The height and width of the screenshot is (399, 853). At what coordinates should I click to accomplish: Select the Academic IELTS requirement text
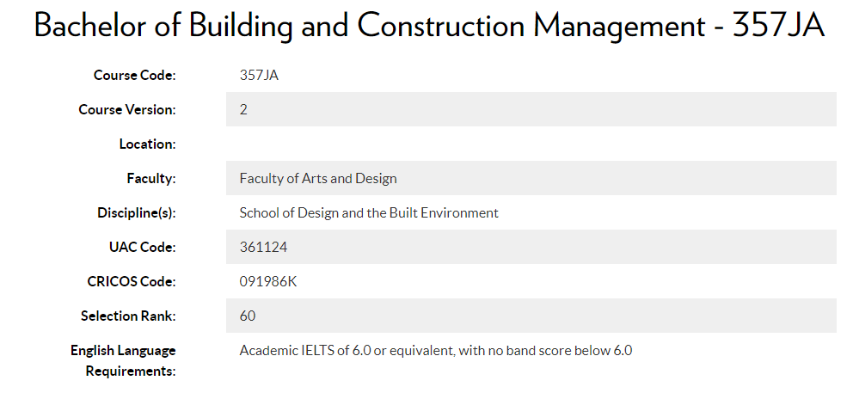click(x=436, y=351)
